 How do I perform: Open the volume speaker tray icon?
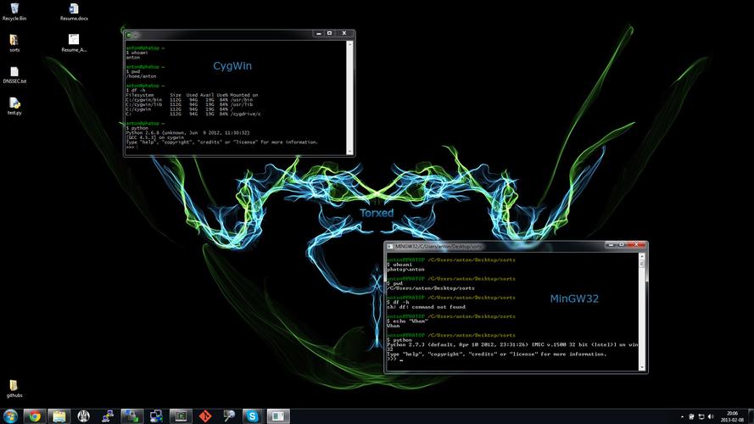pyautogui.click(x=711, y=416)
